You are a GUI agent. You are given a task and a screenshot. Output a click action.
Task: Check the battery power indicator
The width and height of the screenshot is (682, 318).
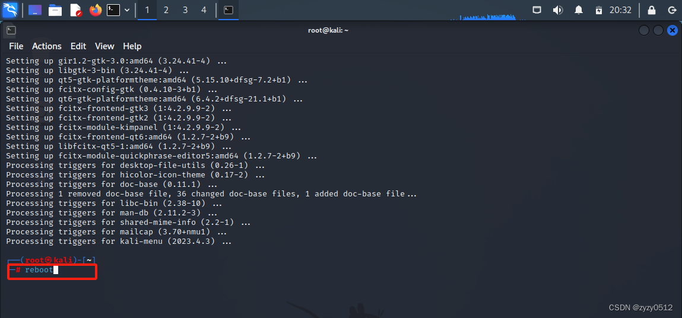(599, 9)
